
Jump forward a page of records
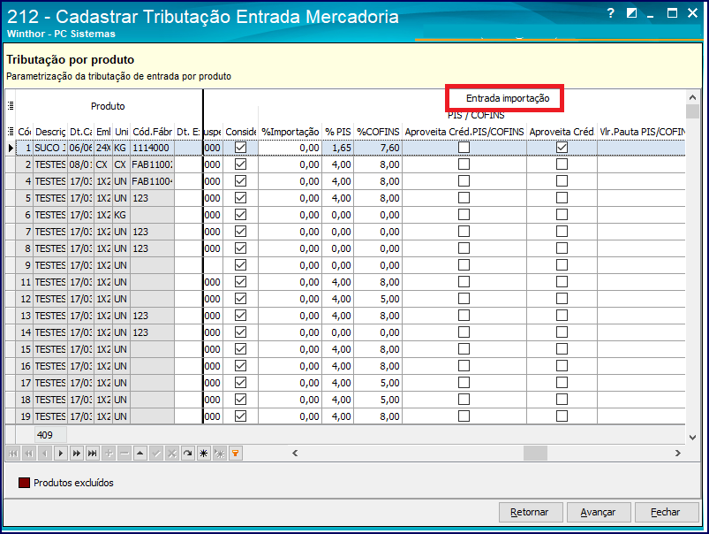(77, 454)
